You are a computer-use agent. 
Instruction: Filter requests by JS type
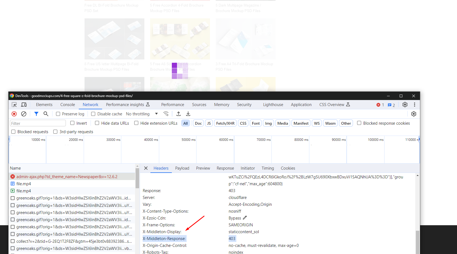click(x=209, y=123)
